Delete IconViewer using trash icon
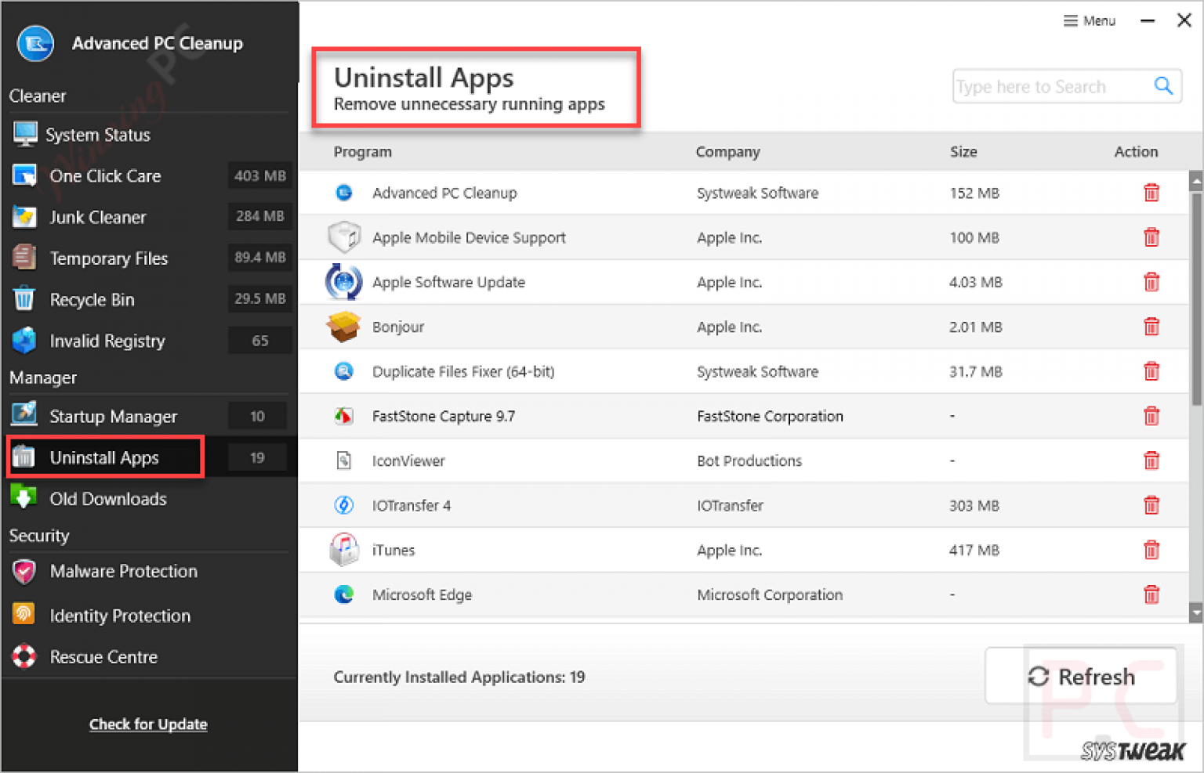 click(x=1151, y=461)
